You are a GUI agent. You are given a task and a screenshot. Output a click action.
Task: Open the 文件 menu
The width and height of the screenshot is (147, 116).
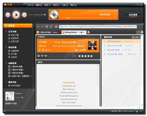[x=31, y=5]
